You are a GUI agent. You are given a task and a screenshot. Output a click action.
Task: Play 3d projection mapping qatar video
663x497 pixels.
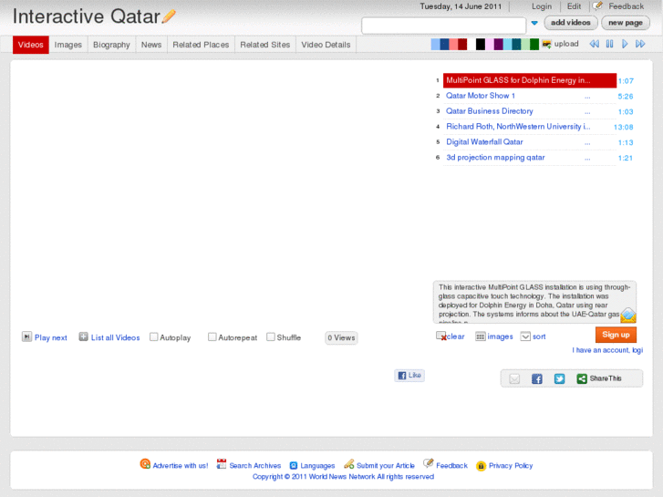pos(495,158)
